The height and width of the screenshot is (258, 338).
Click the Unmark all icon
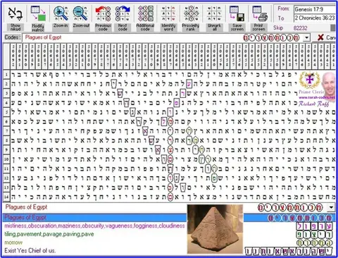pyautogui.click(x=214, y=13)
